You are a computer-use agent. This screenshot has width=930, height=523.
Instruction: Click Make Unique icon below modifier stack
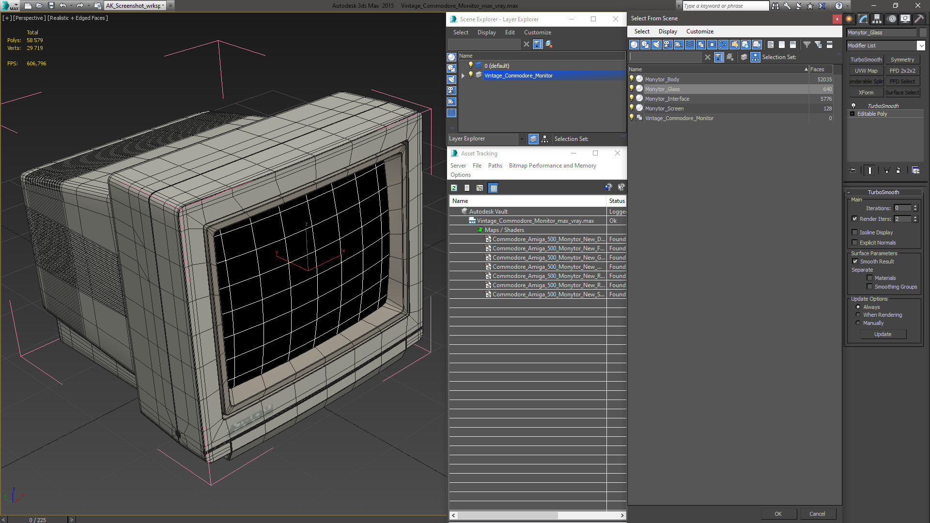pos(886,170)
